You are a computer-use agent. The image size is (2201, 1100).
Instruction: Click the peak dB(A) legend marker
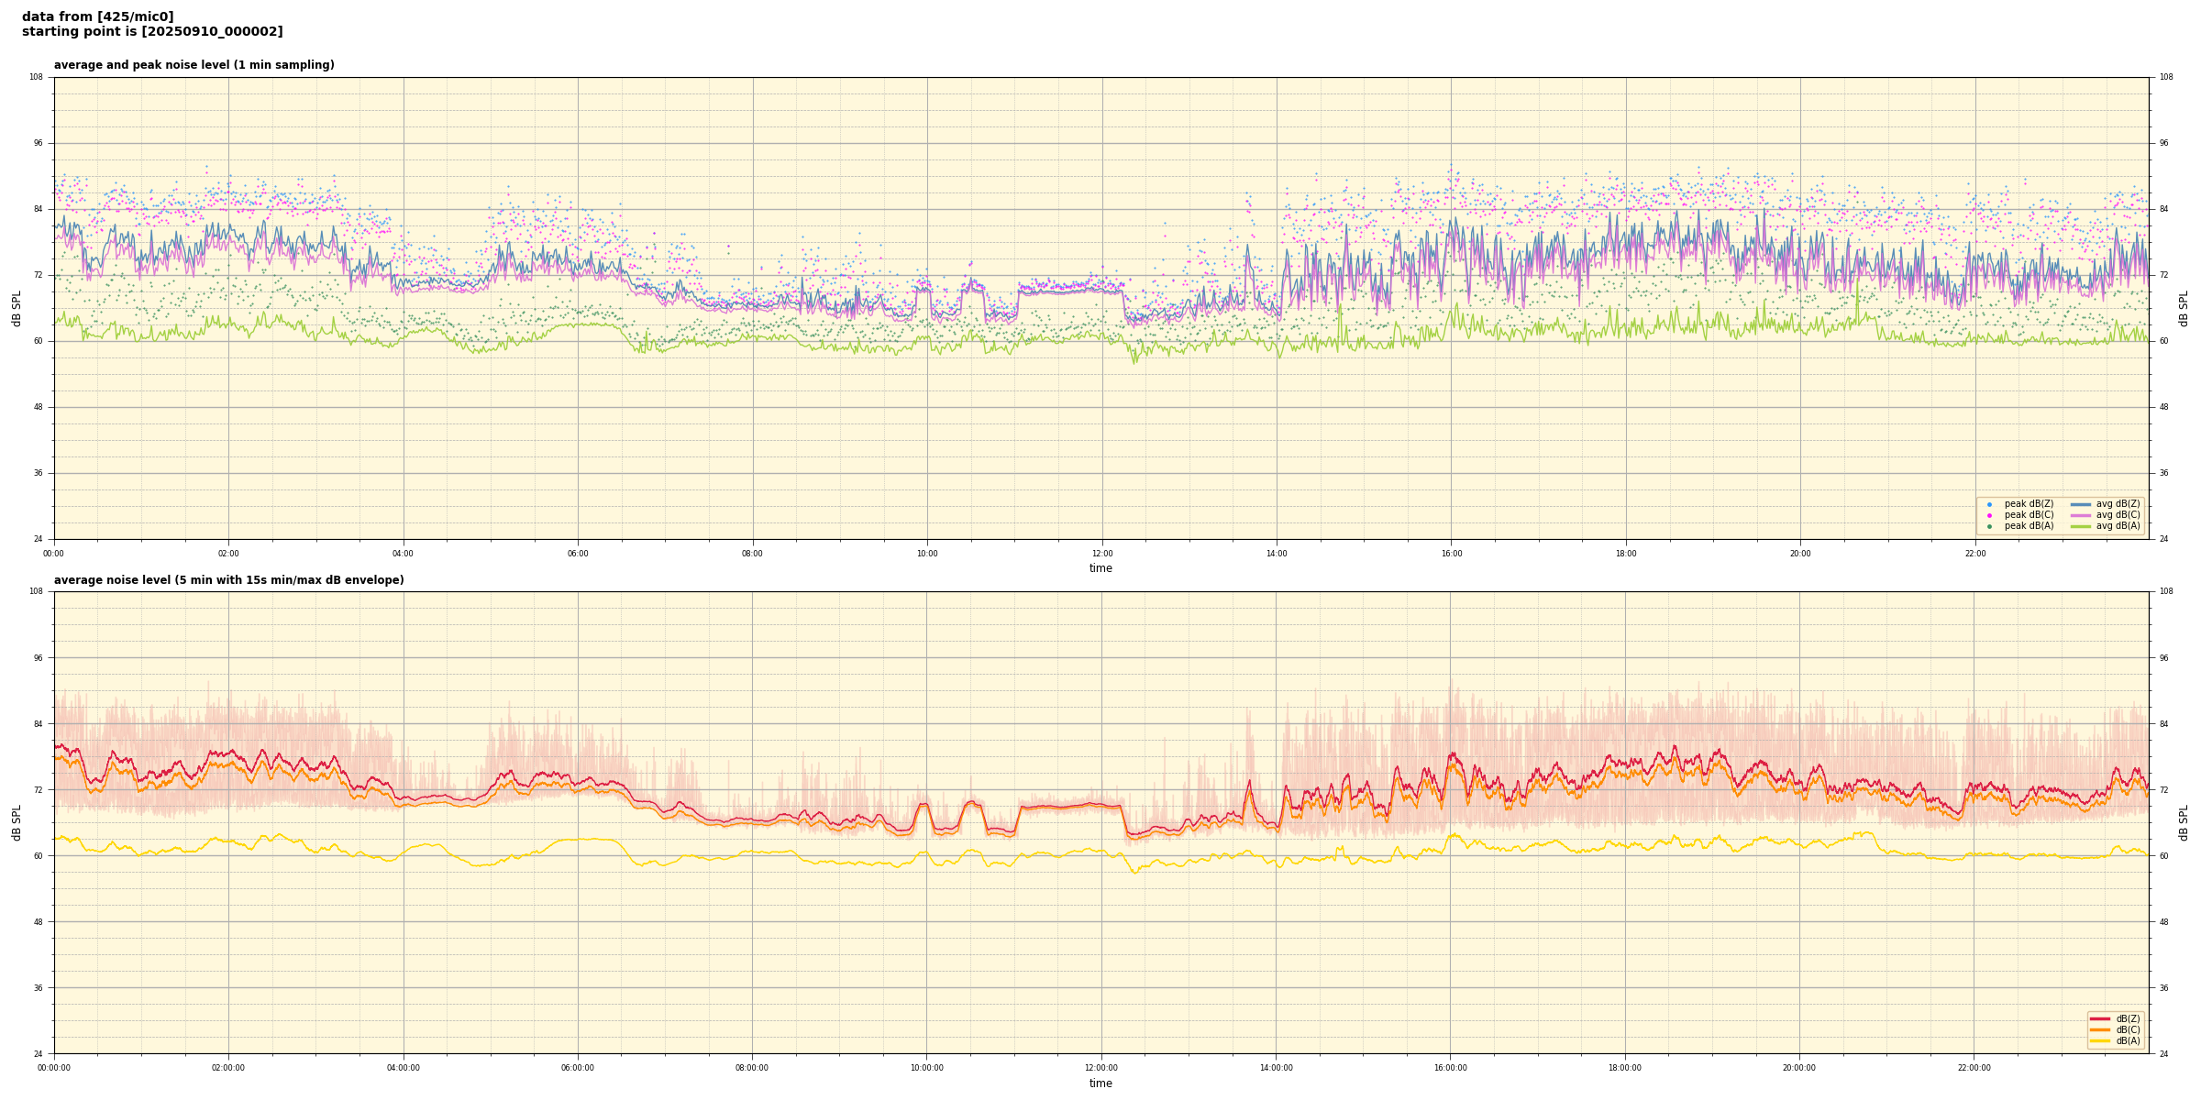[x=1989, y=526]
